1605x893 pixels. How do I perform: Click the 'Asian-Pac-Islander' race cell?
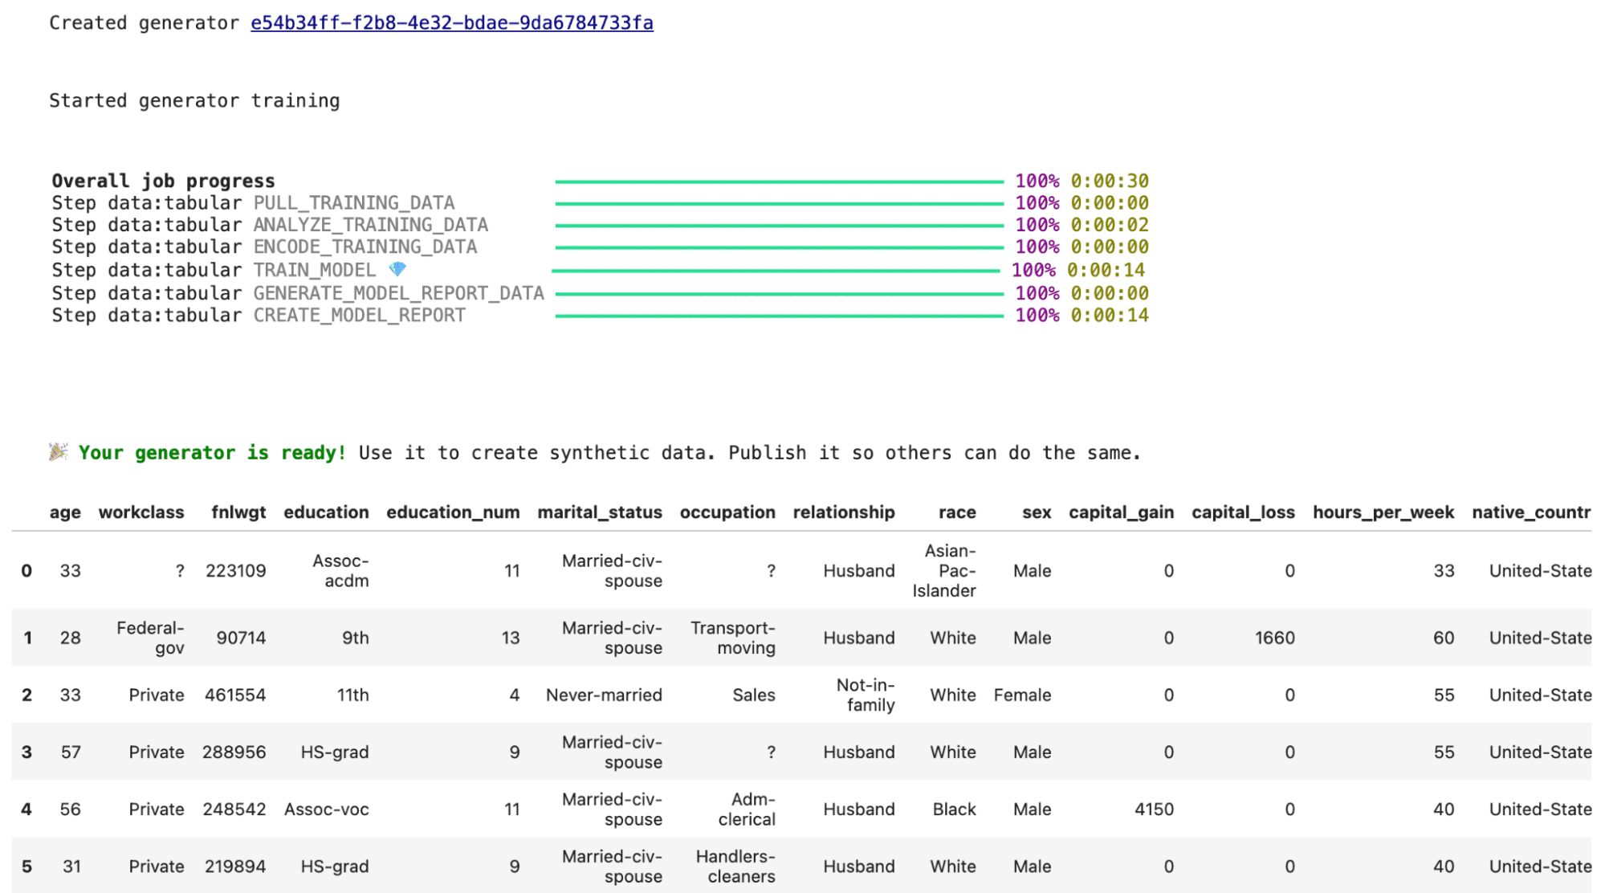coord(944,571)
